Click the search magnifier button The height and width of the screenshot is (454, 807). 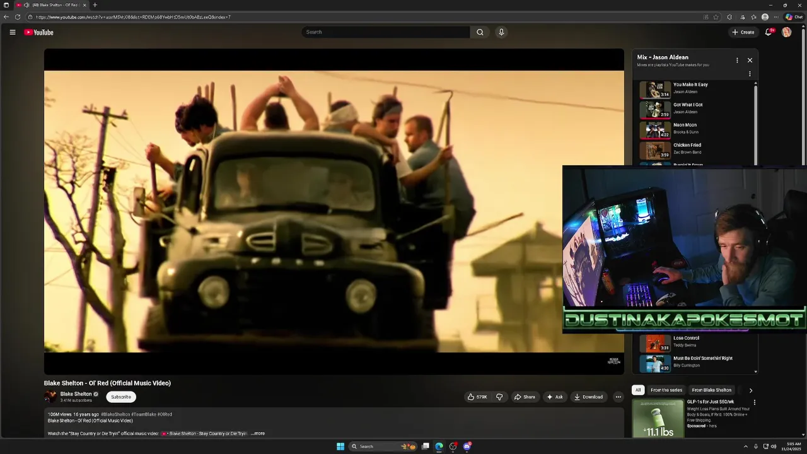[x=480, y=32]
